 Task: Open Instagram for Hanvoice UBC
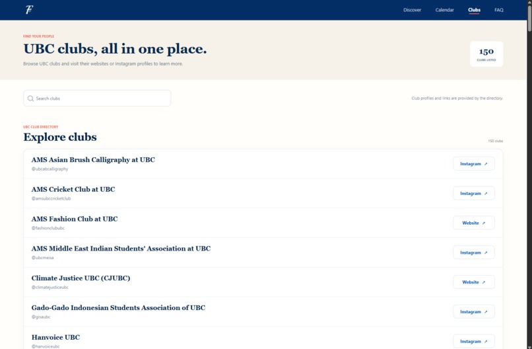pyautogui.click(x=474, y=341)
